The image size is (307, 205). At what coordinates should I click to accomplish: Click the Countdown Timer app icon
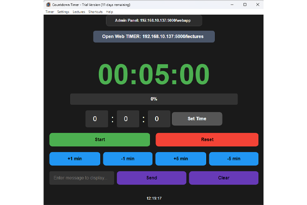(49, 5)
